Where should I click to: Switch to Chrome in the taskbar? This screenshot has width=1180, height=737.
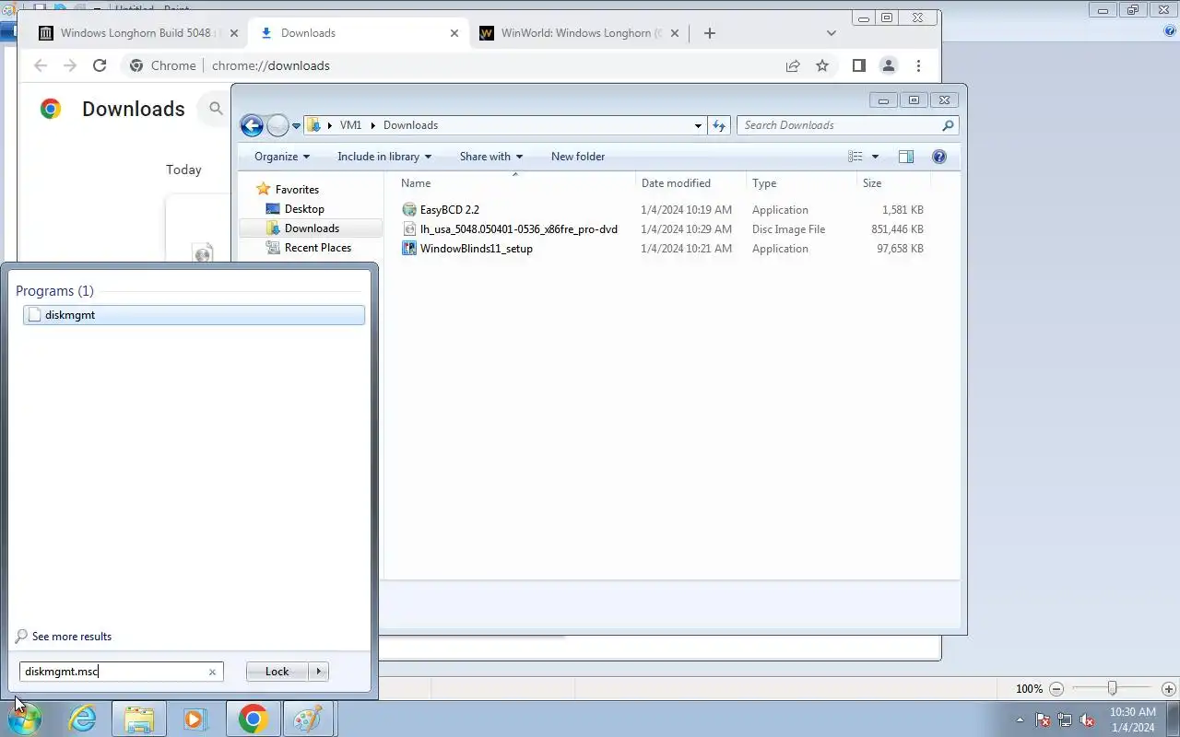(253, 719)
